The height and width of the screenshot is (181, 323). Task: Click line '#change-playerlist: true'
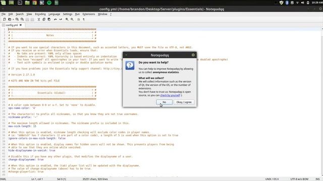click(26, 171)
